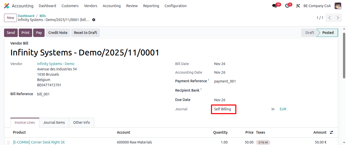Click the vertical scrollbar thumb
Screen dimensions: 346x145
click(344, 55)
